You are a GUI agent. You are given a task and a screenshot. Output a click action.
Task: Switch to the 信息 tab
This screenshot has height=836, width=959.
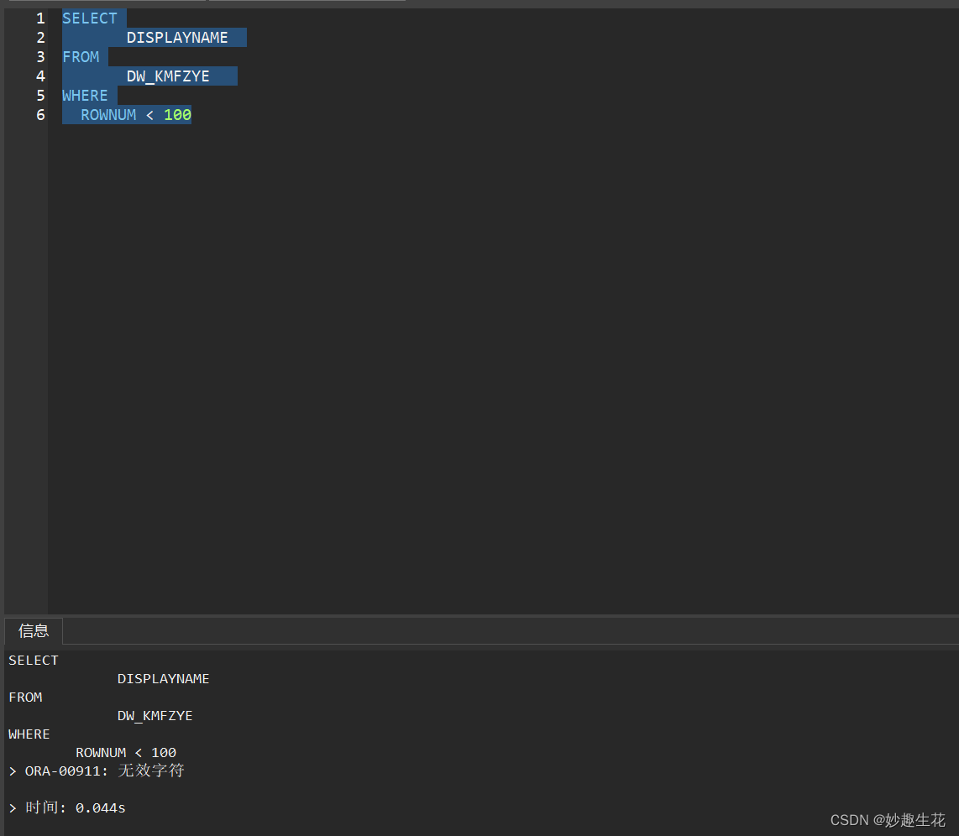[33, 630]
